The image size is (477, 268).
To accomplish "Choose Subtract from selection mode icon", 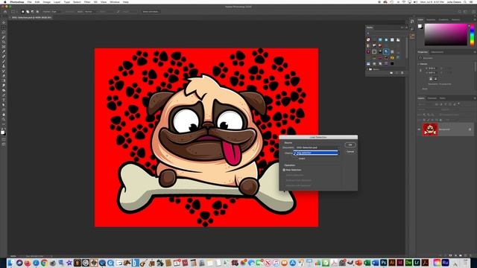I will click(33, 12).
